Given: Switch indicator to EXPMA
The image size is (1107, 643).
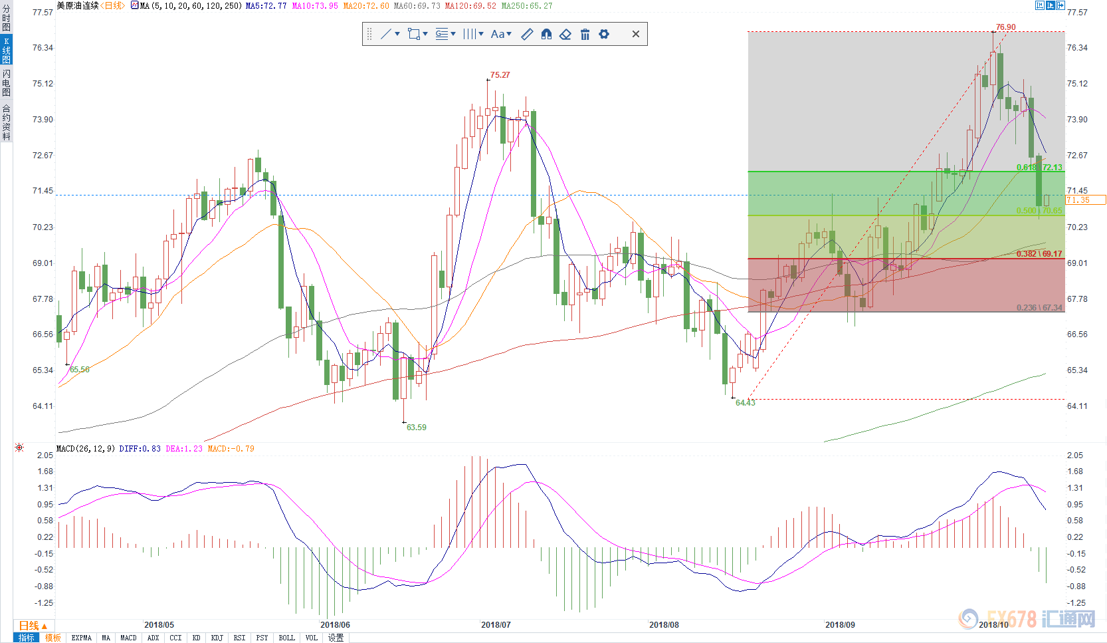Looking at the screenshot, I should [82, 638].
